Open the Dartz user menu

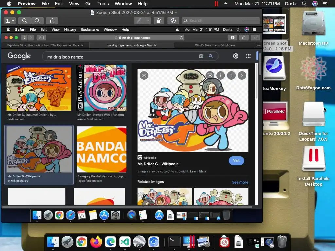pos(291,4)
